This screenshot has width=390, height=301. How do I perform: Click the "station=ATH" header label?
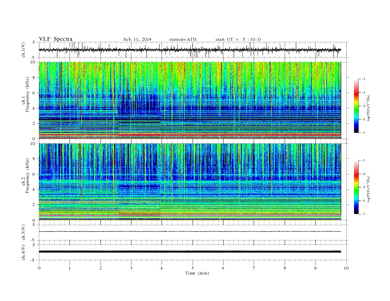[x=183, y=39]
